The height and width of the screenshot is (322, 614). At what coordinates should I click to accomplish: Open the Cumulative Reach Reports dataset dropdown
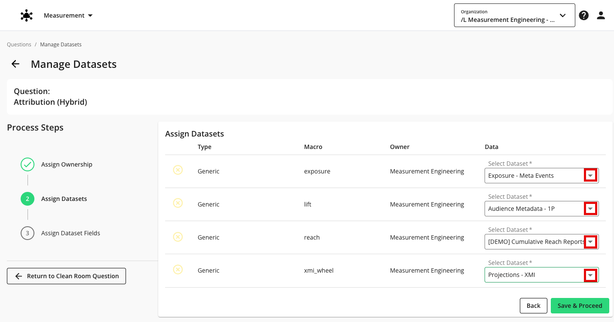[x=590, y=242]
